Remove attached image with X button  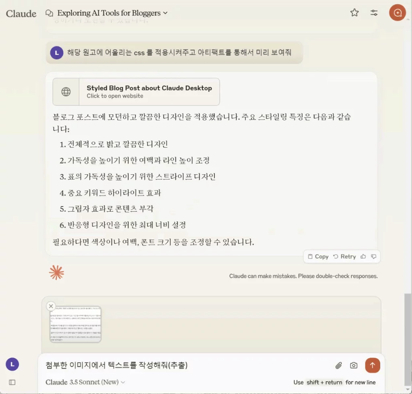(x=51, y=306)
